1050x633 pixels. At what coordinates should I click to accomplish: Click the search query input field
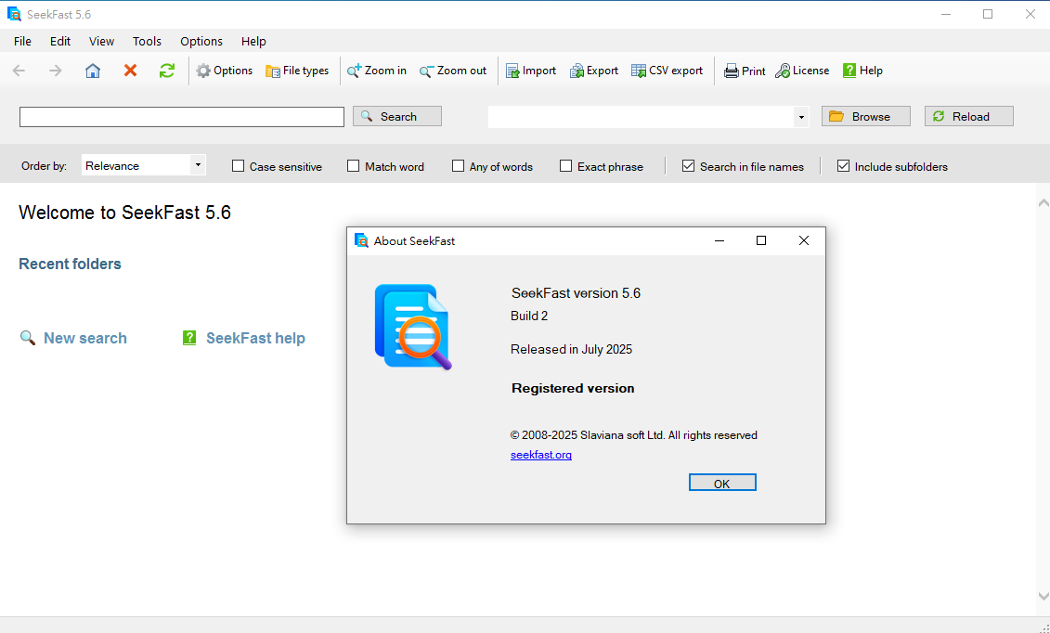[x=181, y=116]
